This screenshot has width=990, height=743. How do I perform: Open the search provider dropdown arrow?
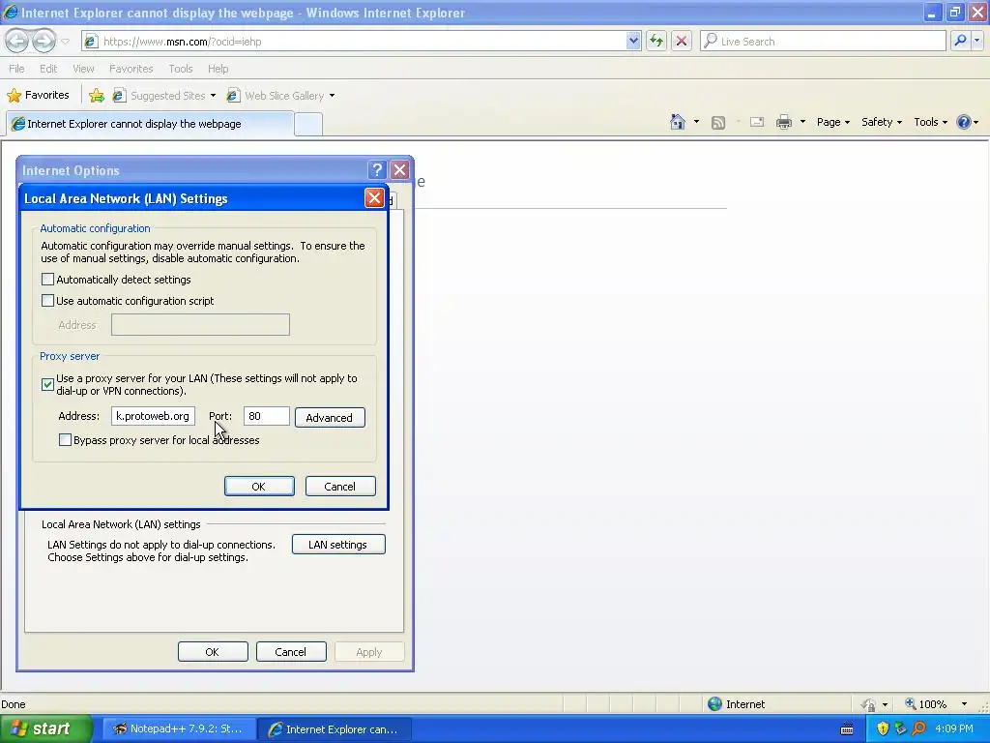[x=976, y=41]
